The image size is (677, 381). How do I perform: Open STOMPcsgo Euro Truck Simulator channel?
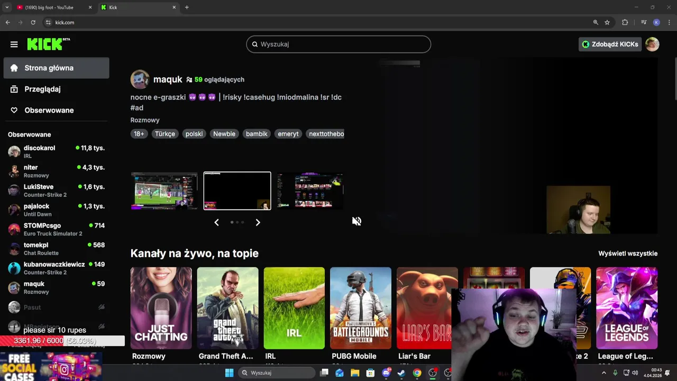[56, 229]
